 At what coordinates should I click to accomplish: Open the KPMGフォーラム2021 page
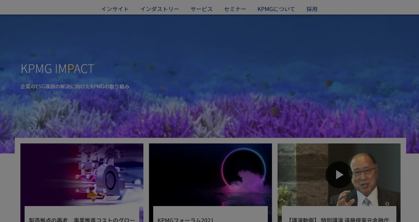186,220
